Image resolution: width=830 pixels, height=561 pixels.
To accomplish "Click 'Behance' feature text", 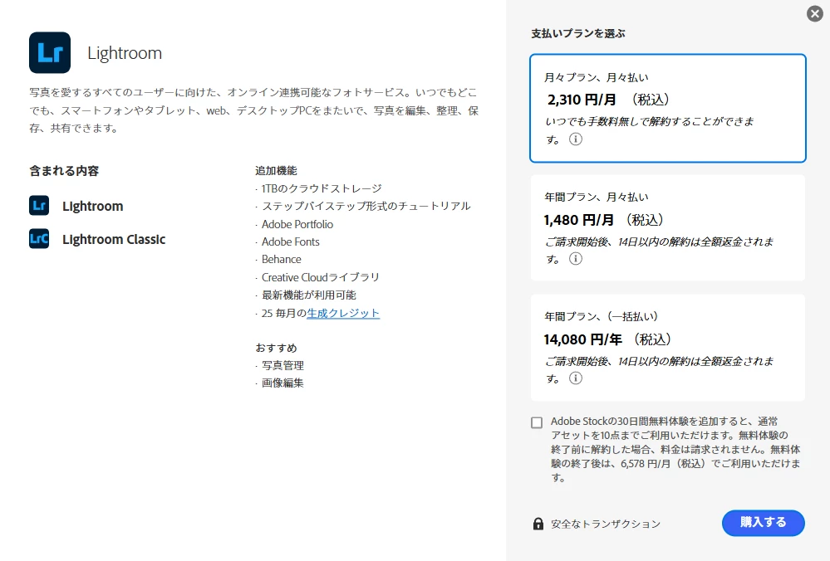I will [x=281, y=259].
